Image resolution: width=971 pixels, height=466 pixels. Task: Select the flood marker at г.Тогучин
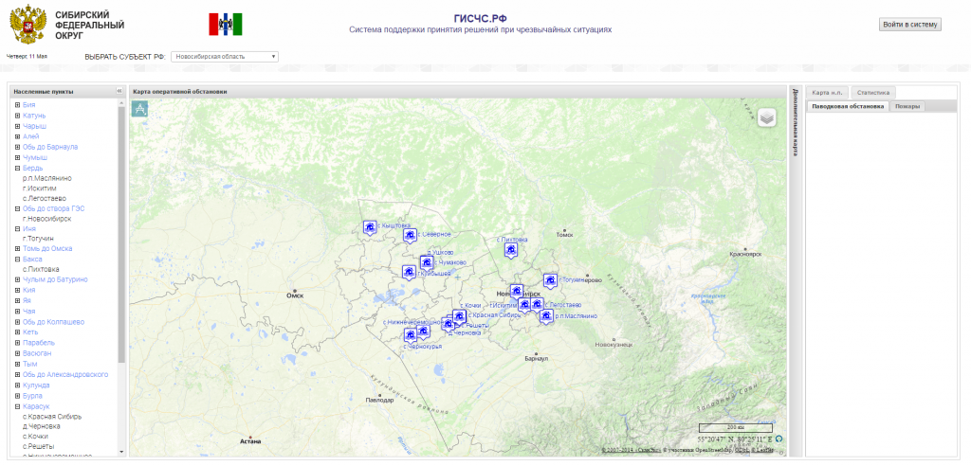(x=549, y=280)
